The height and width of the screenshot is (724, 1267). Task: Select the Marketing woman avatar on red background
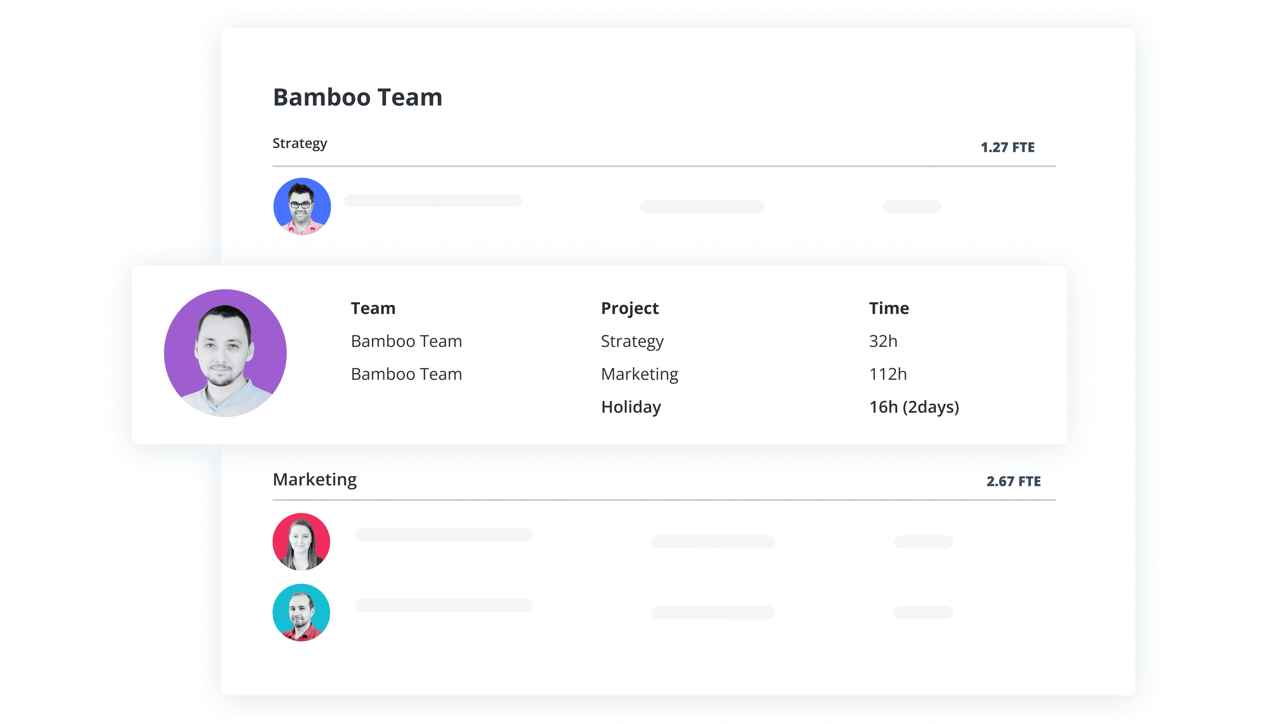302,541
